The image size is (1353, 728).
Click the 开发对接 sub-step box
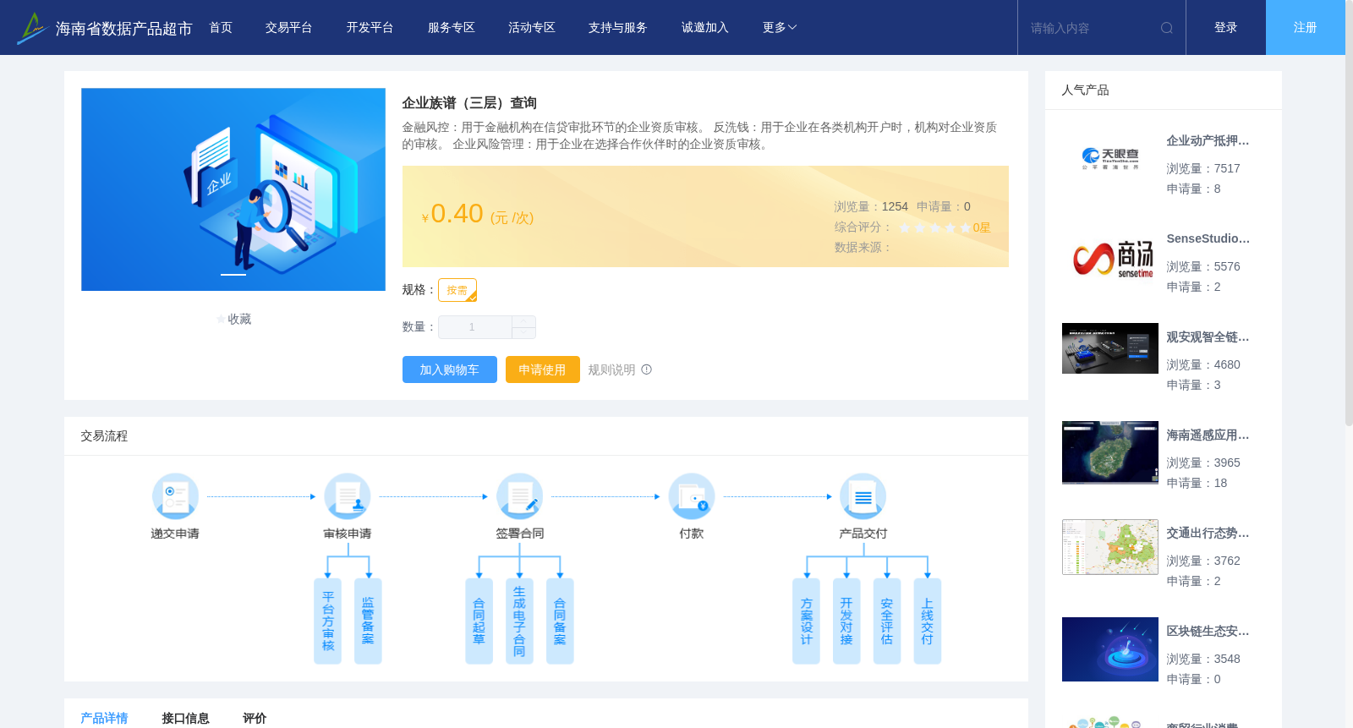[x=846, y=621]
